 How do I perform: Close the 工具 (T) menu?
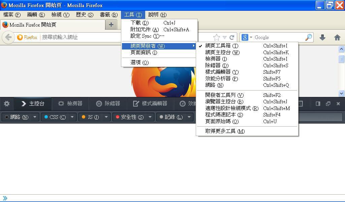[133, 15]
